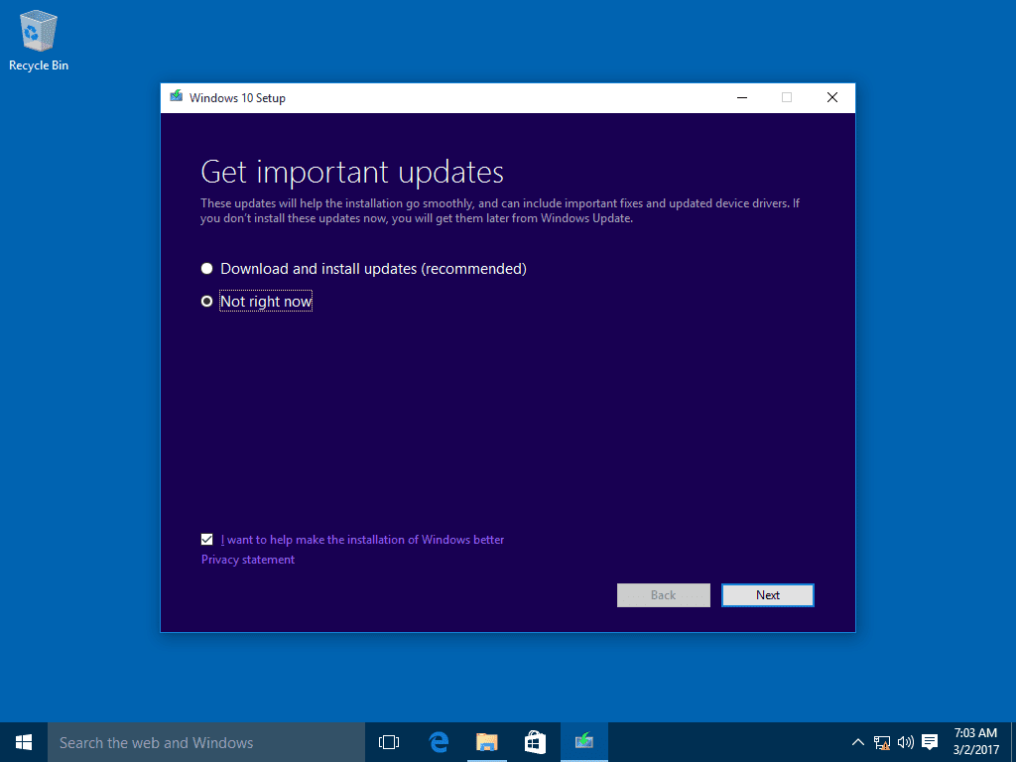Open File Explorer from the taskbar
This screenshot has height=762, width=1016.
[x=486, y=741]
